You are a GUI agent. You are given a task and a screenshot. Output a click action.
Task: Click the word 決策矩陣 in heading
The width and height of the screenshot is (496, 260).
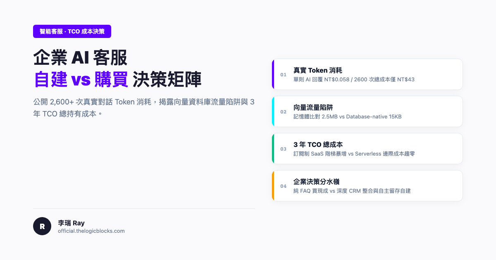(x=167, y=79)
